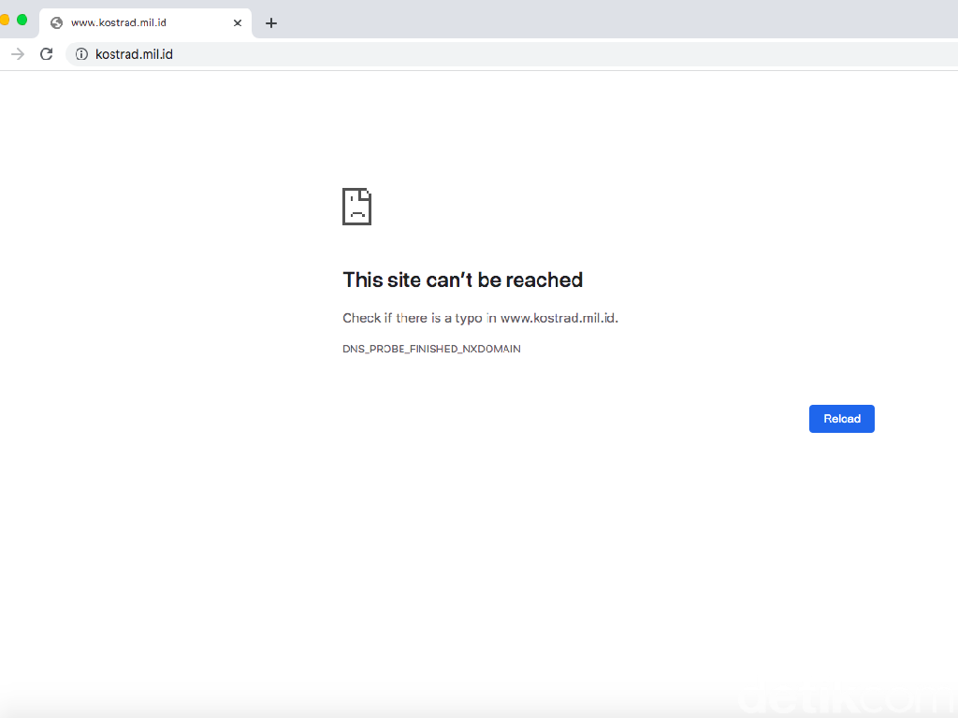The width and height of the screenshot is (958, 718).
Task: Click the DNS_PROBE_FINISHED_NXDOMAIN error code
Action: [431, 349]
